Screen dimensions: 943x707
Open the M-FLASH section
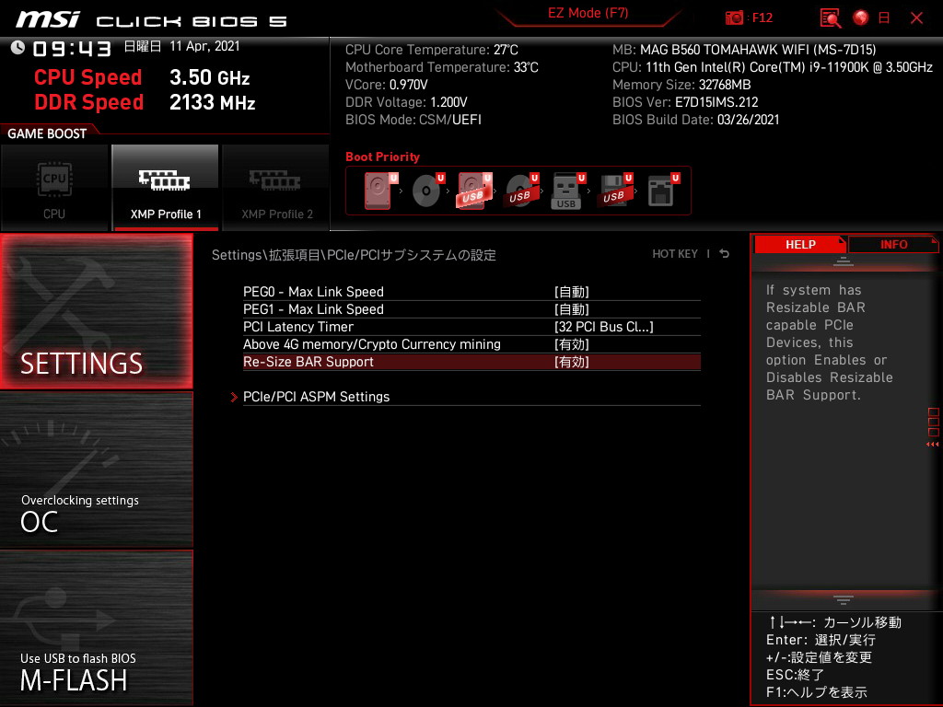coord(96,628)
